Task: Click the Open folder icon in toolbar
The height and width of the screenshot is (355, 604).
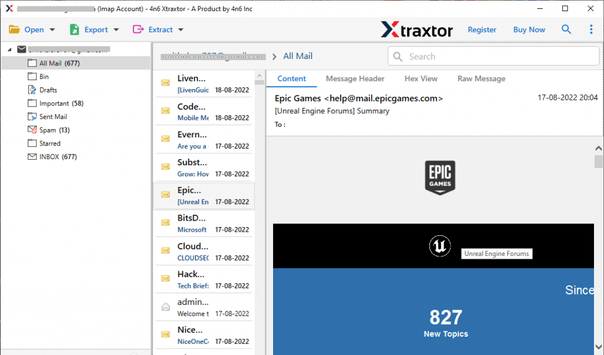Action: (15, 29)
